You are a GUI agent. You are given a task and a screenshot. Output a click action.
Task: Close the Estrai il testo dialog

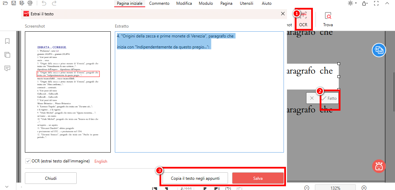[283, 14]
